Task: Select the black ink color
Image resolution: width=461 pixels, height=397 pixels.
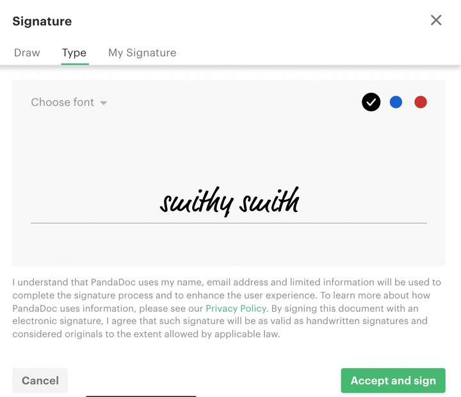Action: pos(371,102)
